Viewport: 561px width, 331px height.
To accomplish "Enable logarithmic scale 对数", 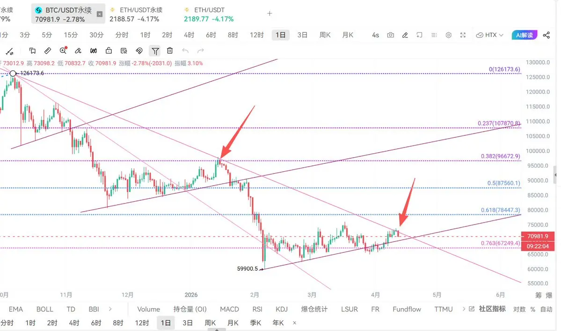I will coord(519,309).
